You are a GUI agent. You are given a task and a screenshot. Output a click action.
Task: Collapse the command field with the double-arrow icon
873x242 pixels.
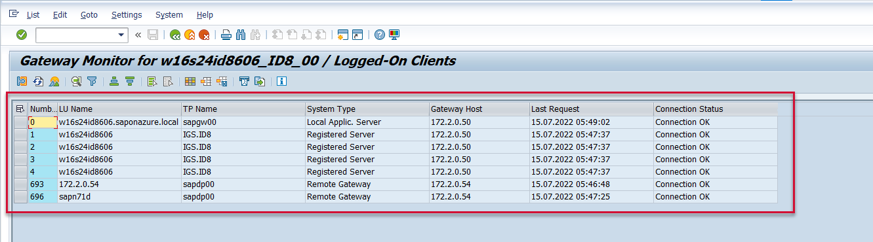tap(138, 35)
